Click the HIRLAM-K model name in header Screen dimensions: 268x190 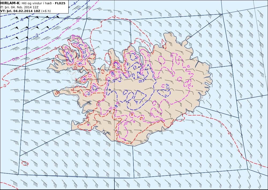click(10, 3)
